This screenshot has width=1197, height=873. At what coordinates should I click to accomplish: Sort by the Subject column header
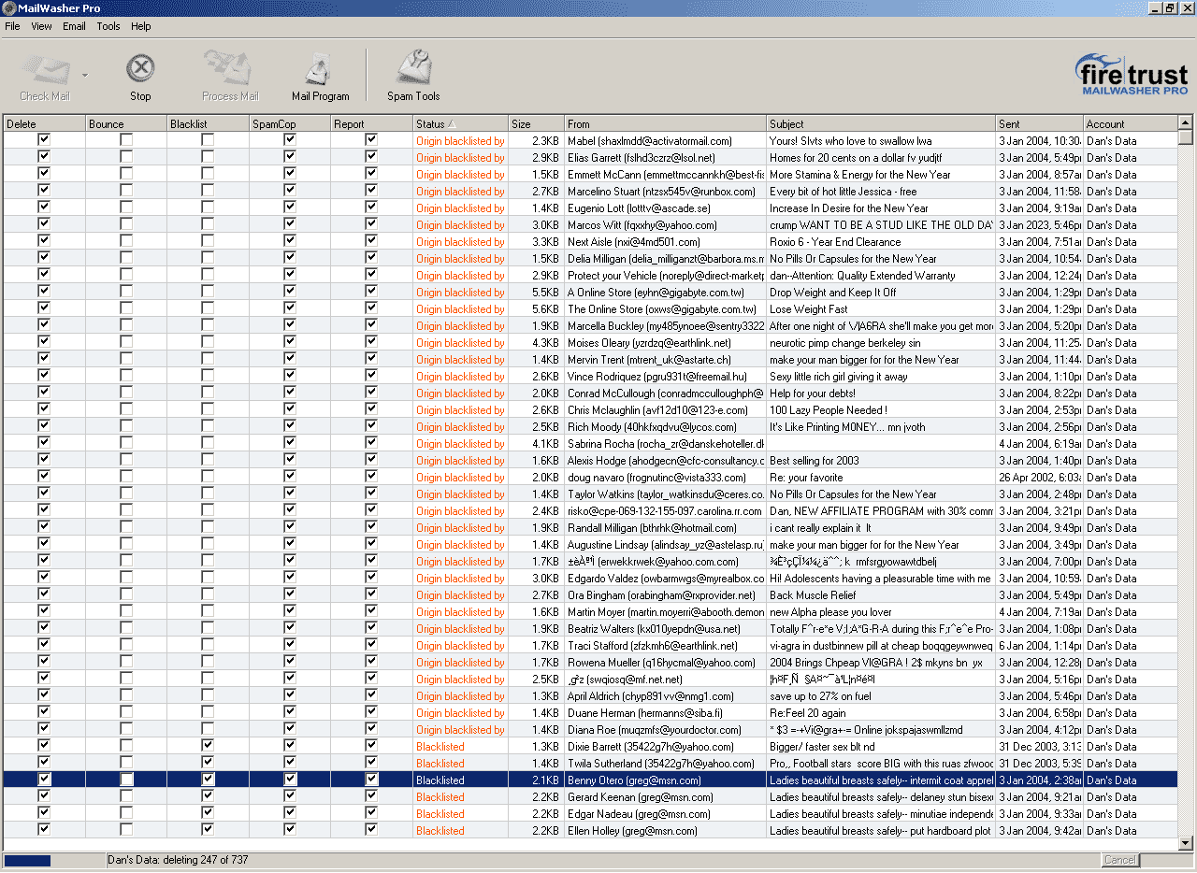click(x=881, y=123)
